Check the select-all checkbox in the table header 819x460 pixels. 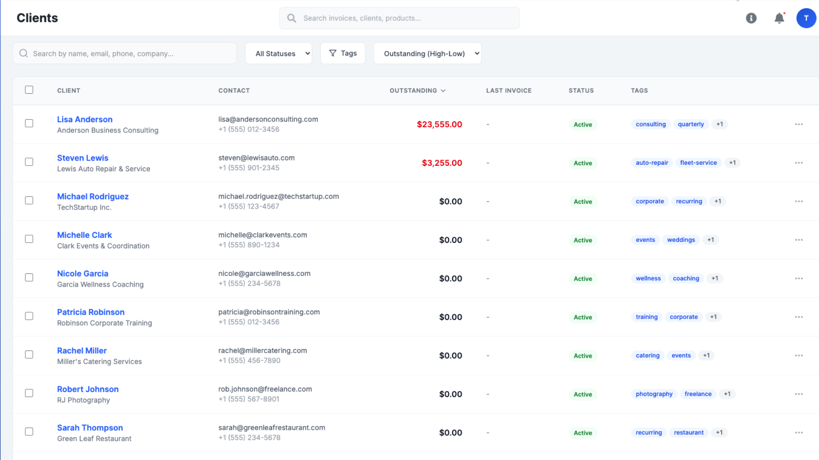coord(29,90)
